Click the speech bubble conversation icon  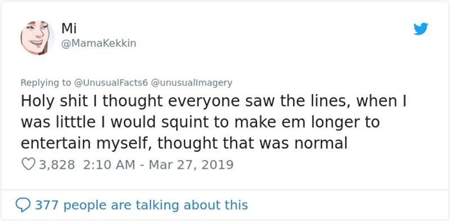22,205
